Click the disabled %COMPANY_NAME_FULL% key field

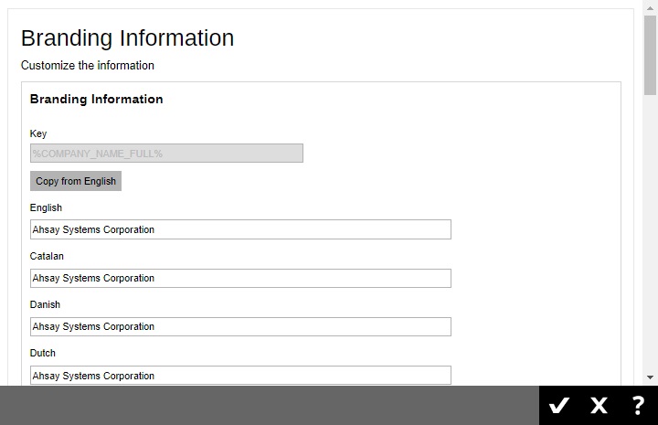[166, 154]
